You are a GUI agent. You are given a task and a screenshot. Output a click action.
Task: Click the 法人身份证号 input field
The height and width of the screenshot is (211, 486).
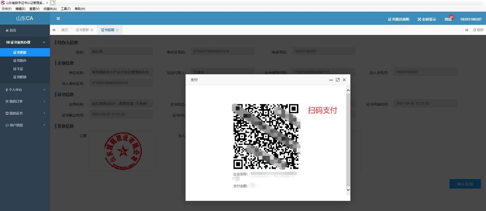click(121, 83)
